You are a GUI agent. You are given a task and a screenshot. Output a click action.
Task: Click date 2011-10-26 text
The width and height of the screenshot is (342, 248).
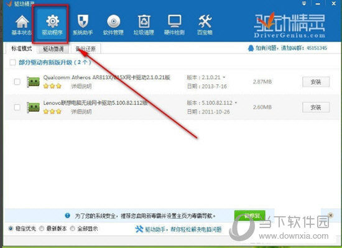coord(216,112)
